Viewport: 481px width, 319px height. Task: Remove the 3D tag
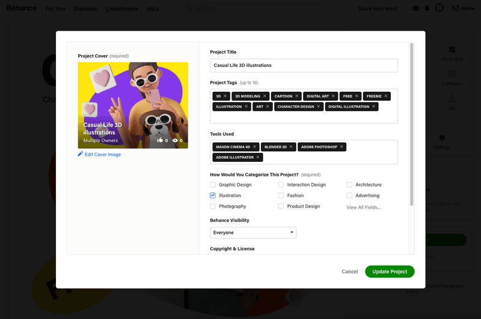click(225, 96)
